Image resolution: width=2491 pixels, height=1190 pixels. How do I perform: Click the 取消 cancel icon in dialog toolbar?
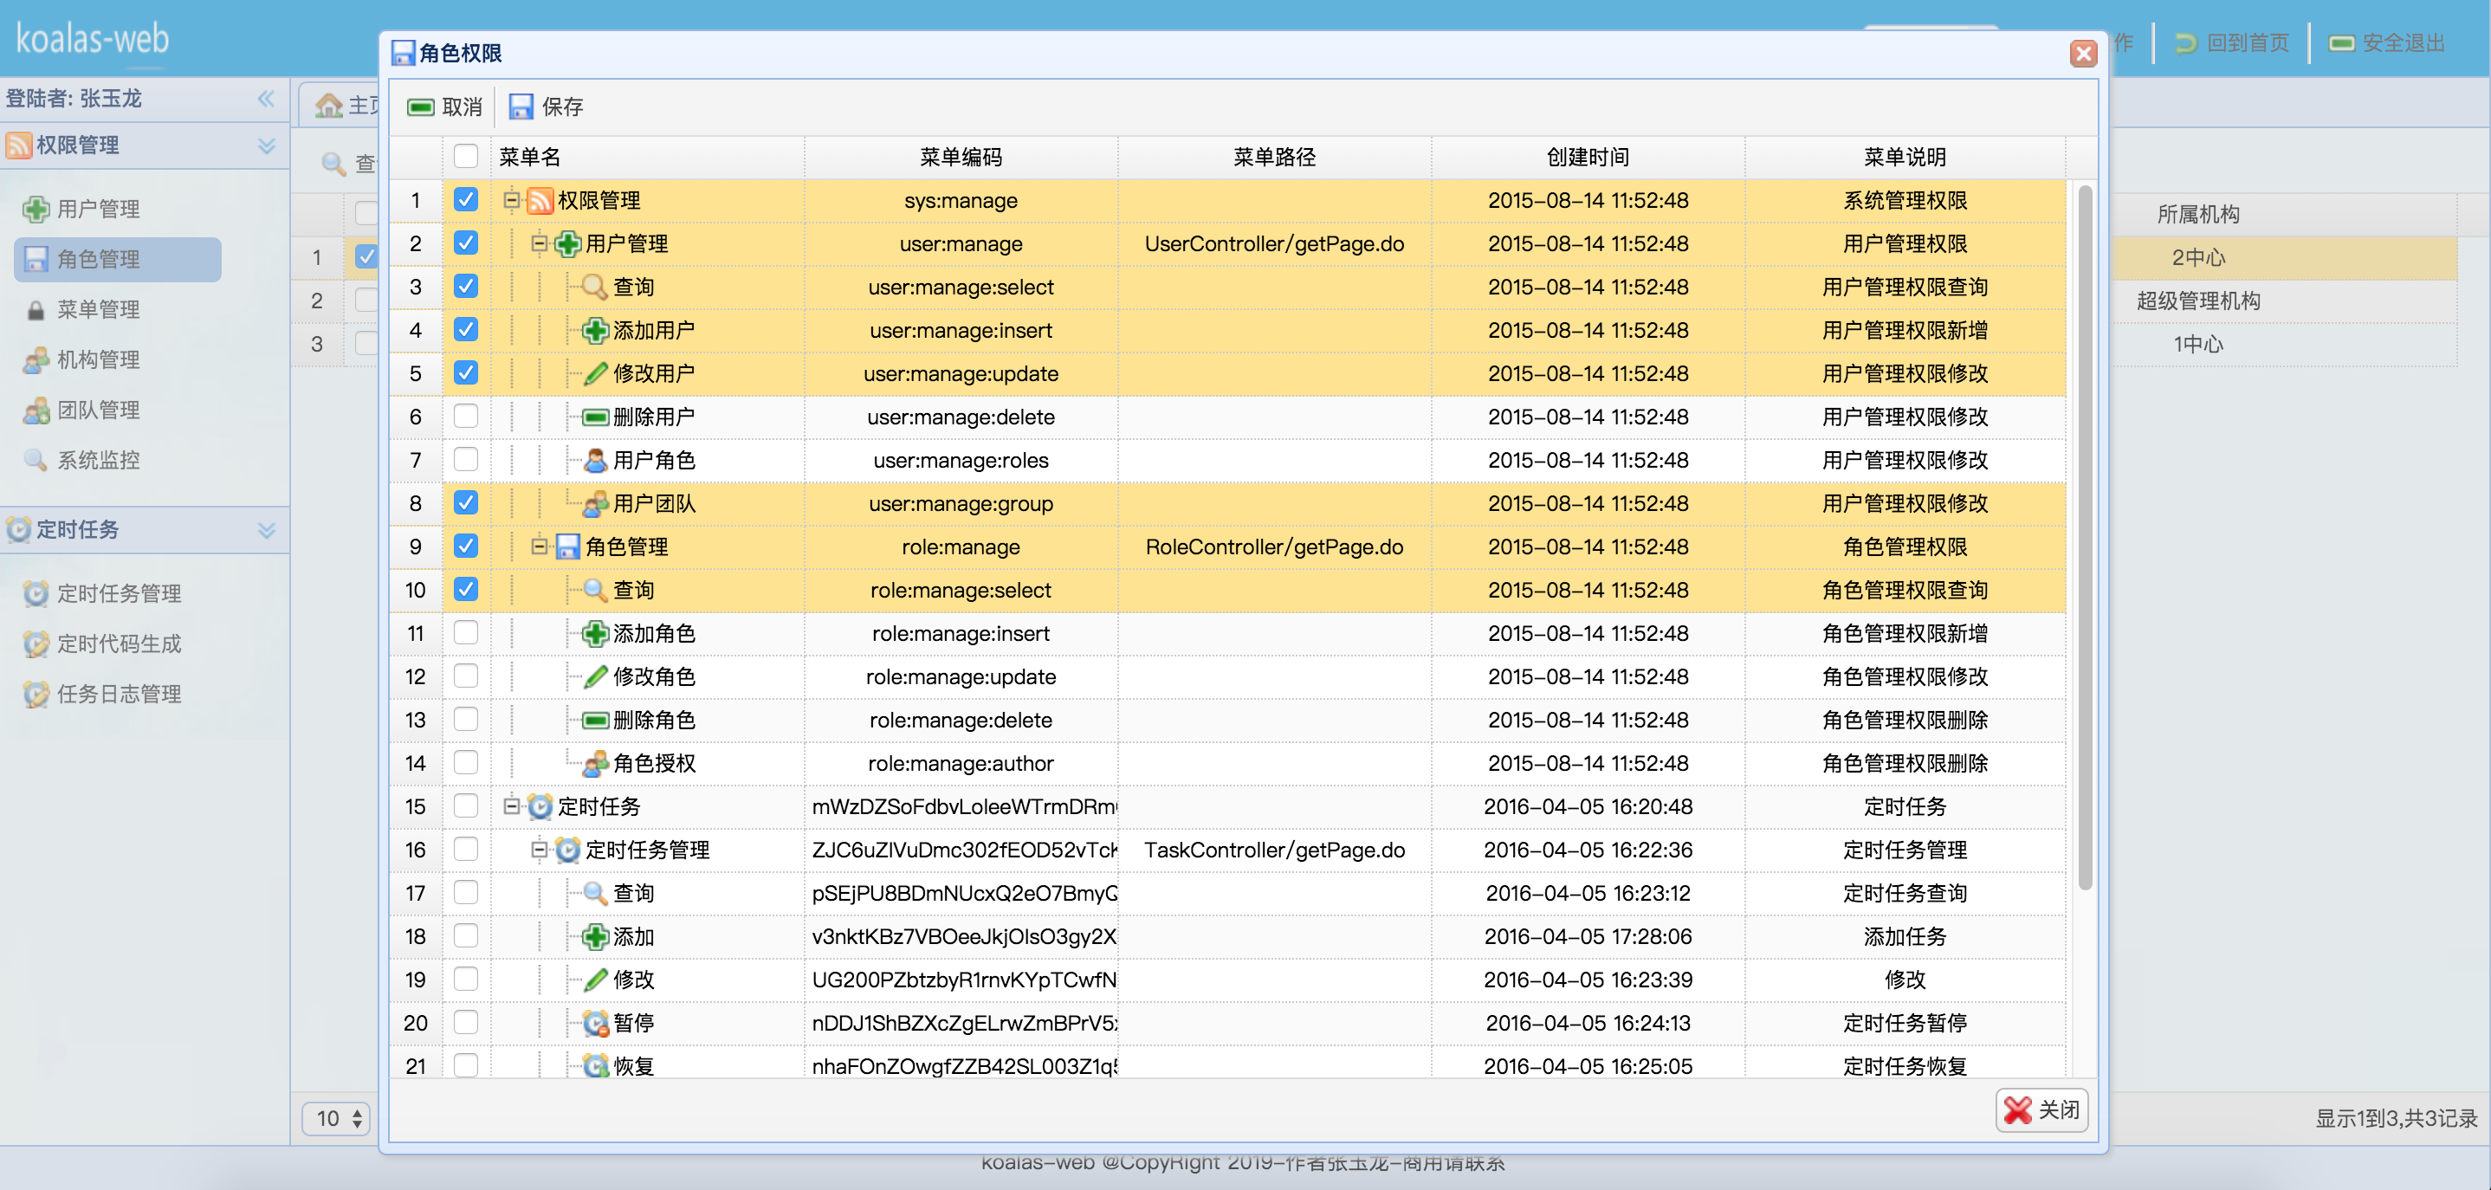click(421, 107)
